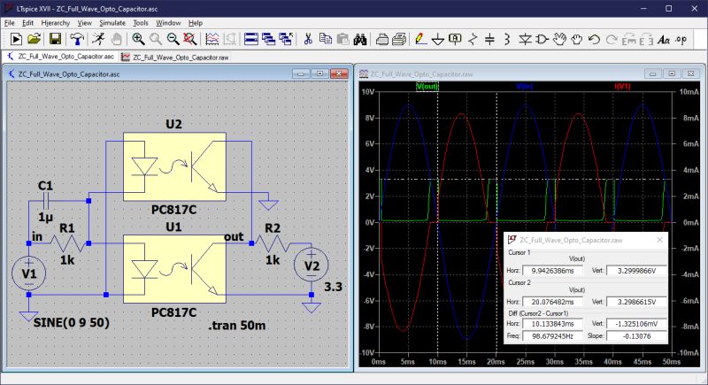Click Cursor 2 Vert value field

636,302
